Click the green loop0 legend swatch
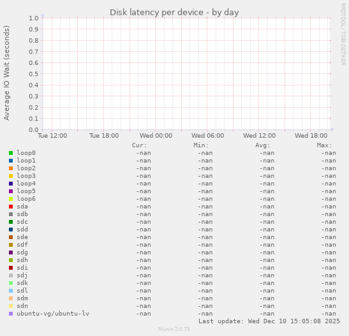349x336 pixels. click(x=11, y=153)
